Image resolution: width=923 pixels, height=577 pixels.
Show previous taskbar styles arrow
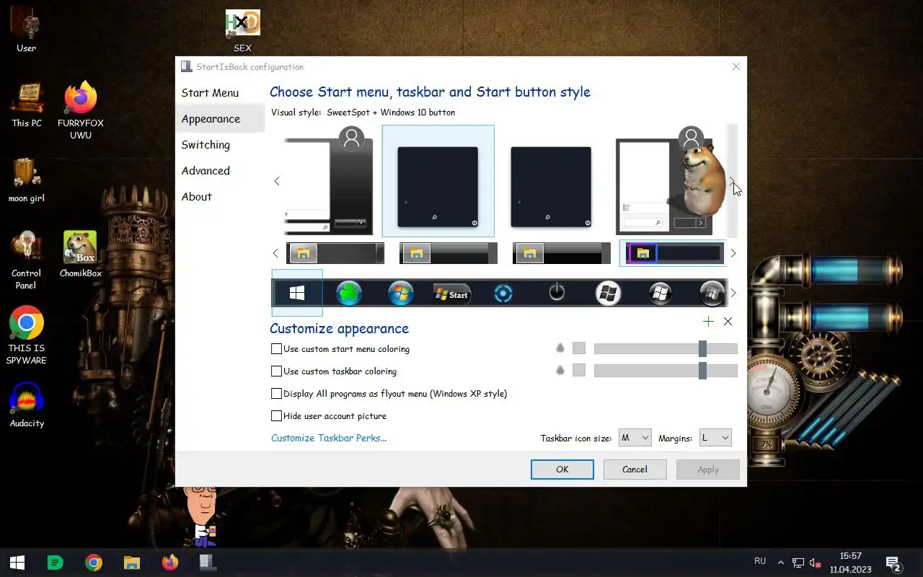(275, 253)
